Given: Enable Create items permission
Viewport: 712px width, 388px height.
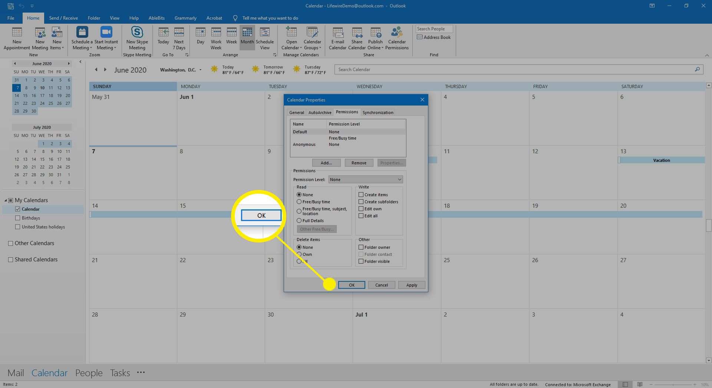Looking at the screenshot, I should (361, 195).
